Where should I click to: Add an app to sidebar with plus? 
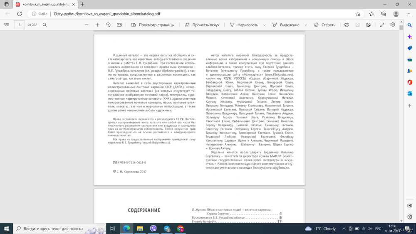[x=410, y=106]
